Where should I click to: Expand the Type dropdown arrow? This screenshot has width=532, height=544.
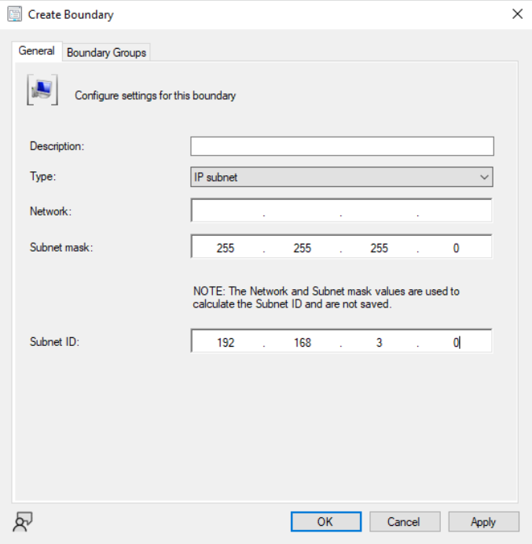click(x=484, y=178)
